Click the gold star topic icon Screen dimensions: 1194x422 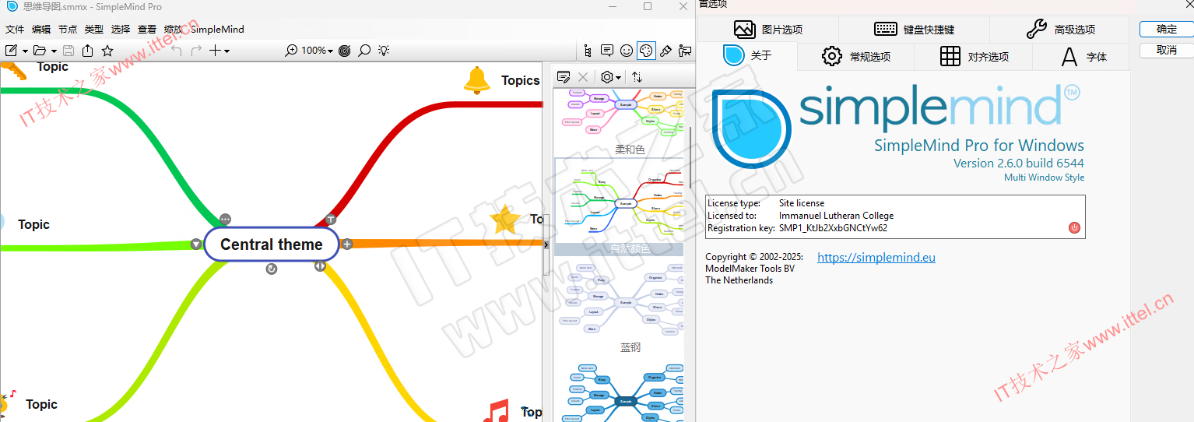coord(505,220)
